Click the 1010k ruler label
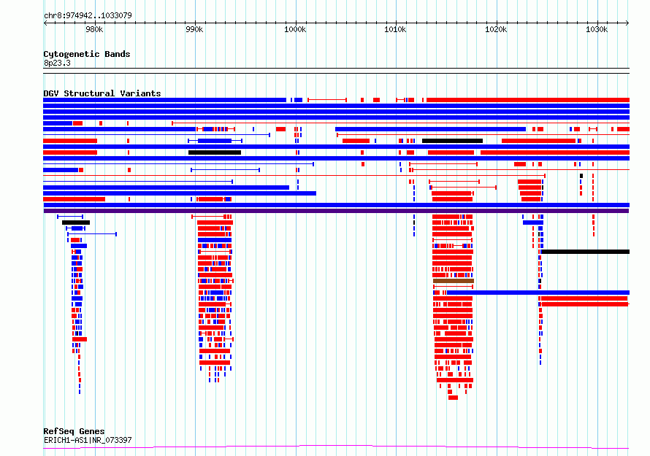Viewport: 650px width, 456px height. coord(395,29)
